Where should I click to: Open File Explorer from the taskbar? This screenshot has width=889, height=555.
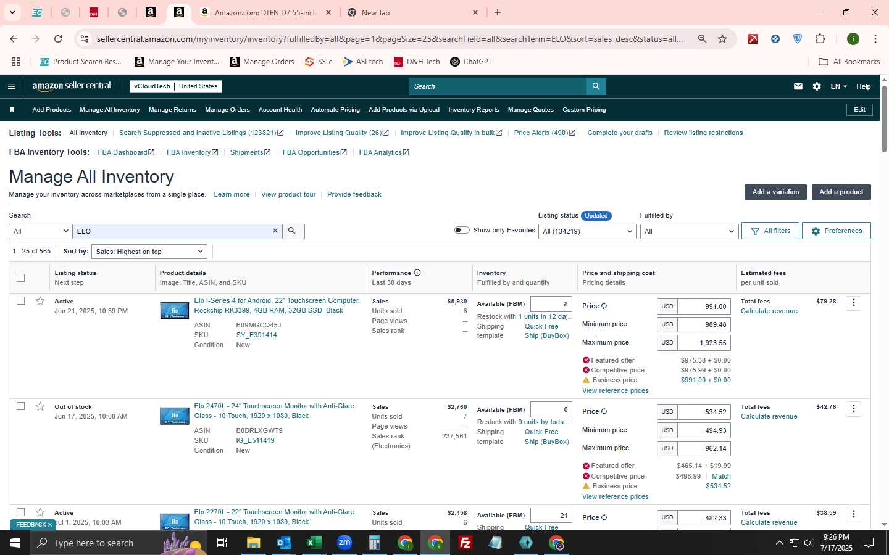(253, 543)
